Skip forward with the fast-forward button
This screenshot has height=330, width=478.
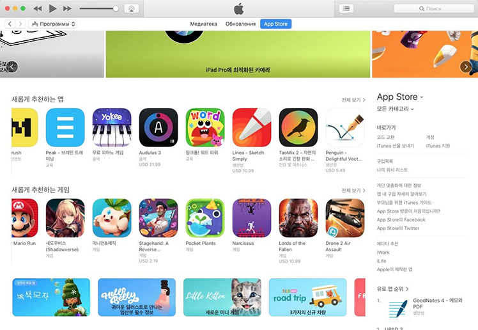coord(67,8)
